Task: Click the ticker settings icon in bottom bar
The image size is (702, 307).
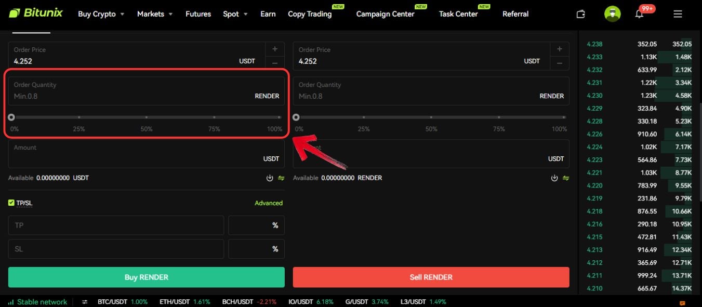Action: [x=85, y=302]
